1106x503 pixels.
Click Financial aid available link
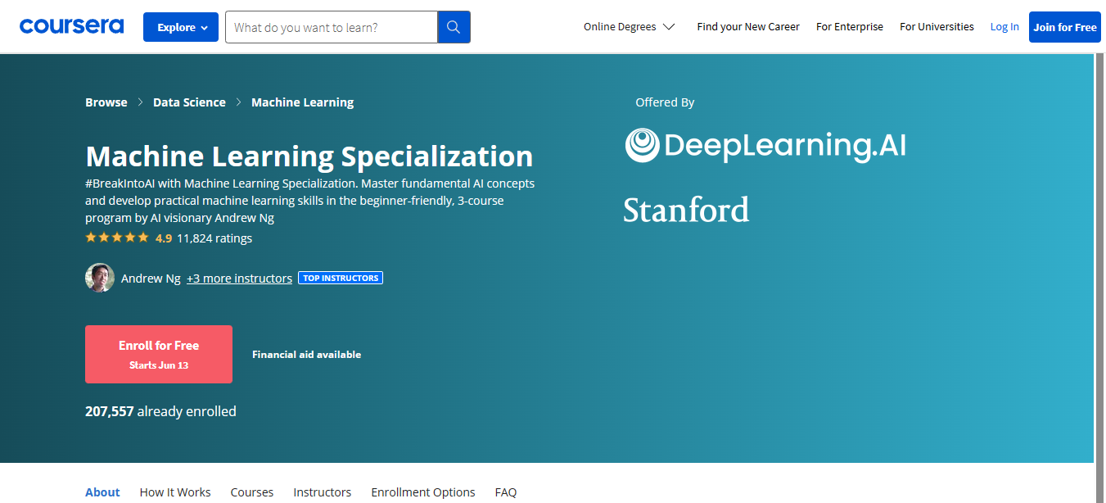pyautogui.click(x=306, y=355)
